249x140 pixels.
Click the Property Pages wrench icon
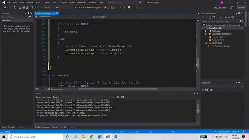pos(211,90)
